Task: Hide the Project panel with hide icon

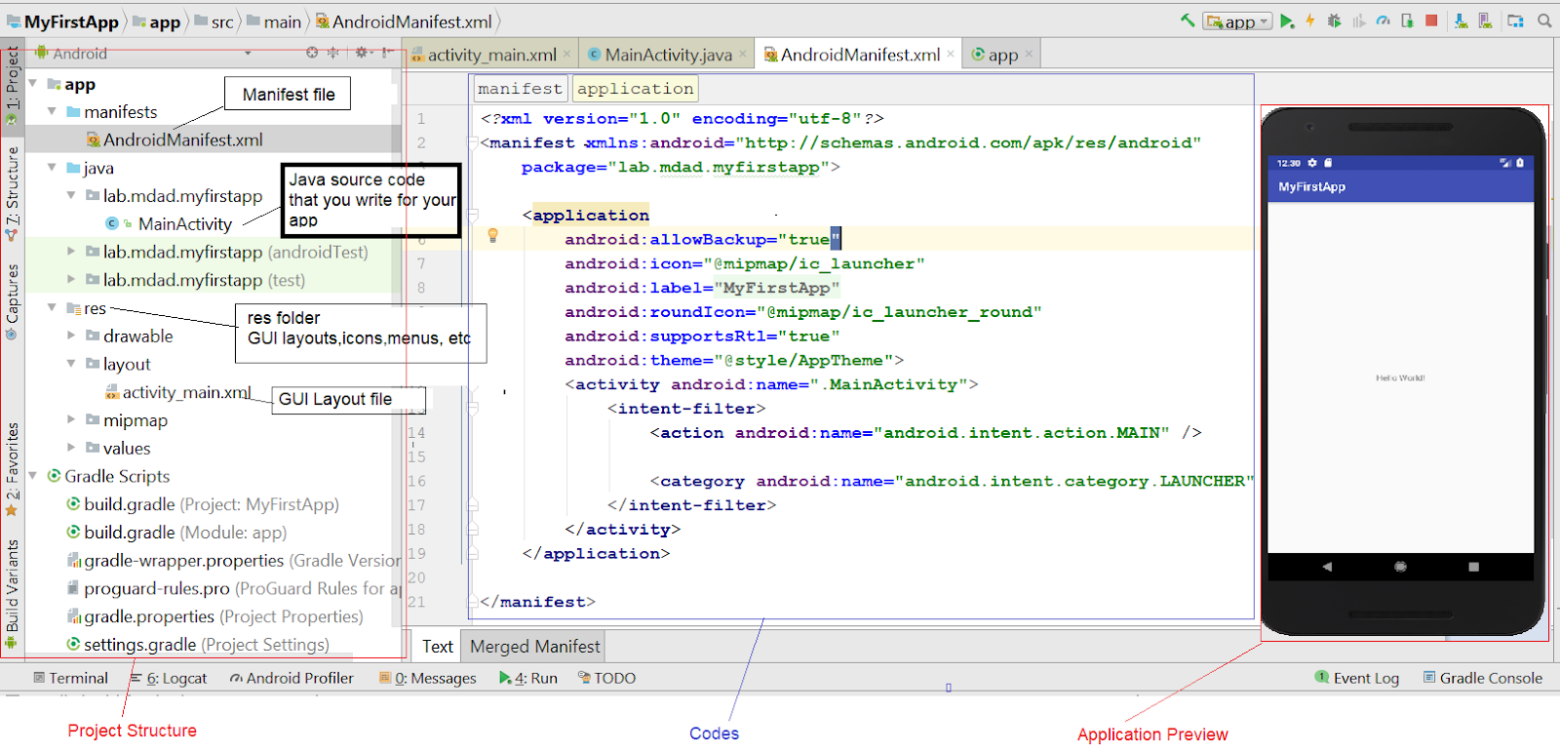Action: point(387,53)
